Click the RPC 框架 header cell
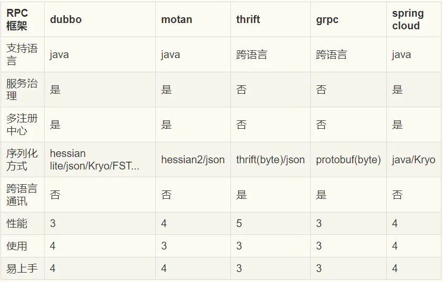This screenshot has height=282, width=443. tap(17, 19)
